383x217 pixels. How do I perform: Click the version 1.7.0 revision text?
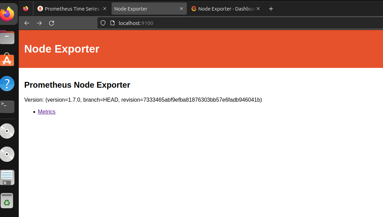pos(143,100)
